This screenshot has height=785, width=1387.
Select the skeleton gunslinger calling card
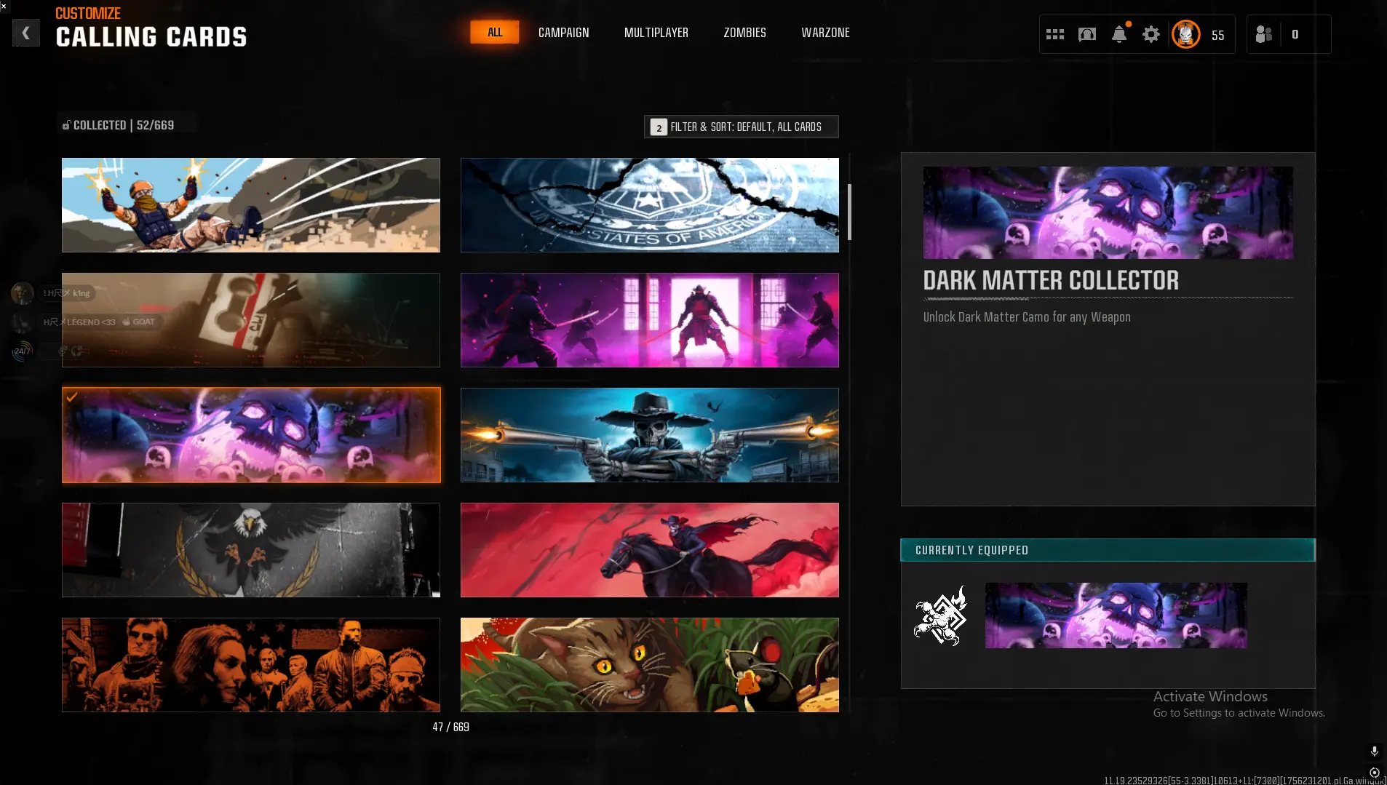pyautogui.click(x=650, y=435)
